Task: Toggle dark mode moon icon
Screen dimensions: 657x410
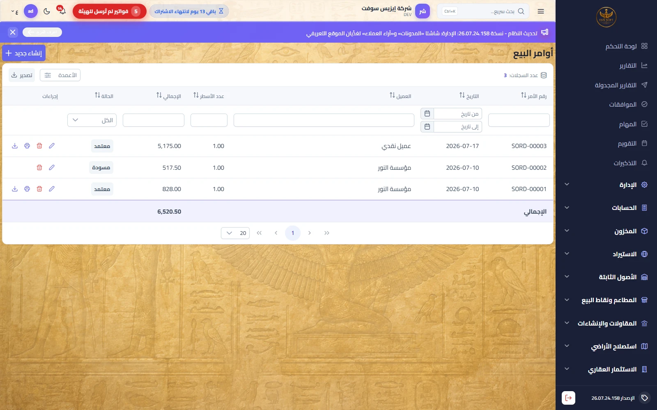Action: (47, 11)
